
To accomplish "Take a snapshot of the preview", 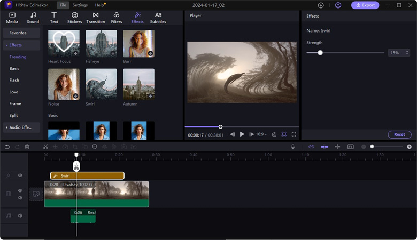I will [274, 134].
